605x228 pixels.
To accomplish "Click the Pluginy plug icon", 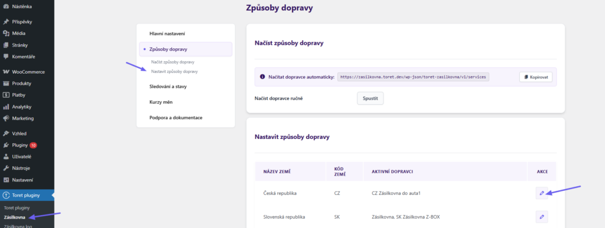I will (x=6, y=146).
